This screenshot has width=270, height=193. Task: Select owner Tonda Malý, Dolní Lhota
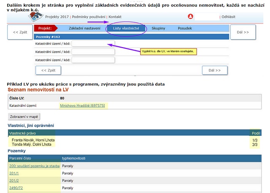tap(32, 145)
